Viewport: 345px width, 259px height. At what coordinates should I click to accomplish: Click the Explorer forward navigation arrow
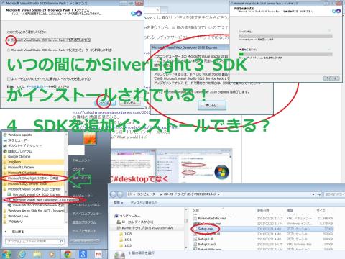point(120,194)
